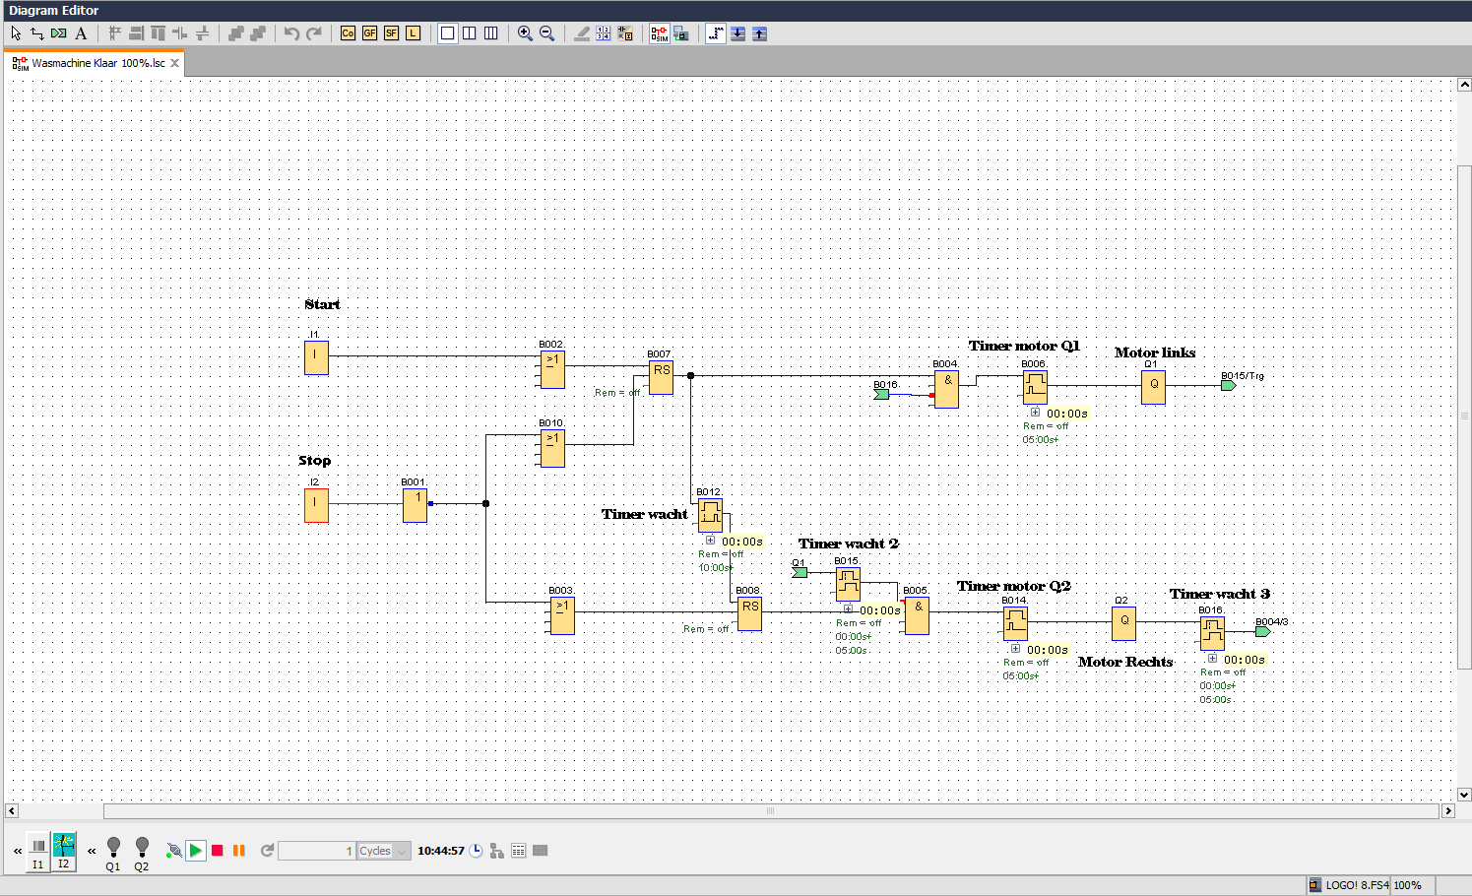Toggle input switch I1
Viewport: 1472px width, 896px height.
click(37, 851)
